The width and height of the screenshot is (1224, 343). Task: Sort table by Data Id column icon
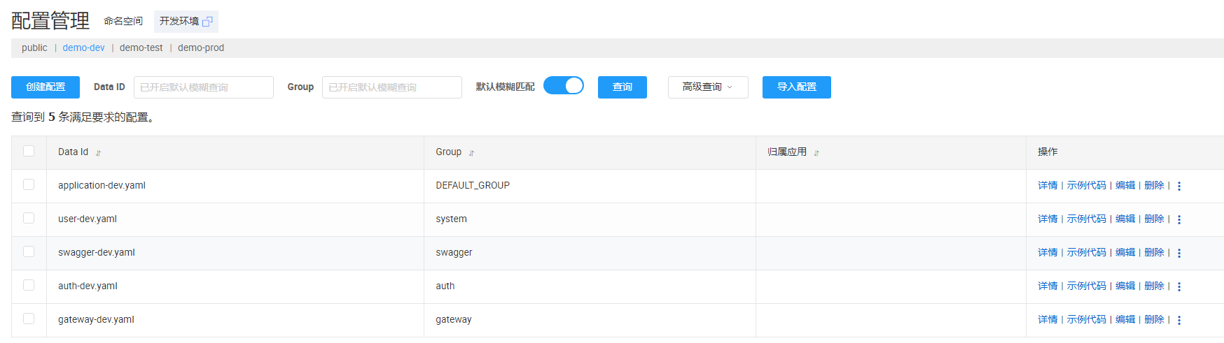pos(98,153)
